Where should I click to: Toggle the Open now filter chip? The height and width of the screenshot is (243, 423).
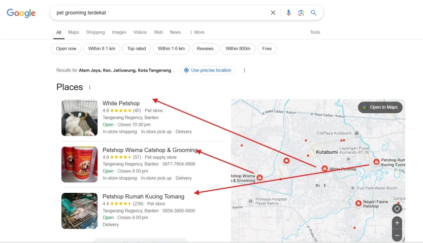click(x=66, y=49)
